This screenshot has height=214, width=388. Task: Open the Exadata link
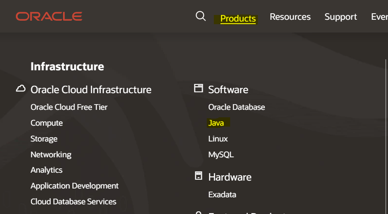[x=222, y=195]
